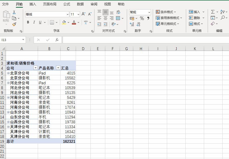The width and height of the screenshot is (229, 159).
Task: Collapse the 北京分公司 group
Action: (8, 73)
